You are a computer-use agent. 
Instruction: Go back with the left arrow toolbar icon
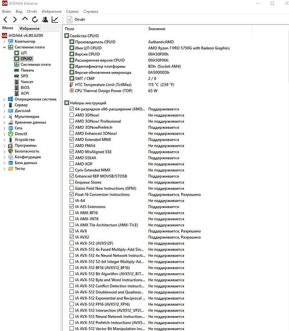[6, 19]
